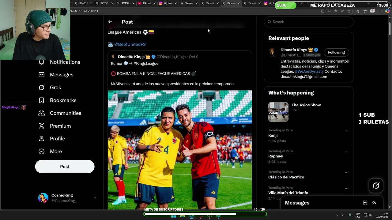Open more options for Clásico del Pacífico
Screen dimensions: 392x220
346,173
